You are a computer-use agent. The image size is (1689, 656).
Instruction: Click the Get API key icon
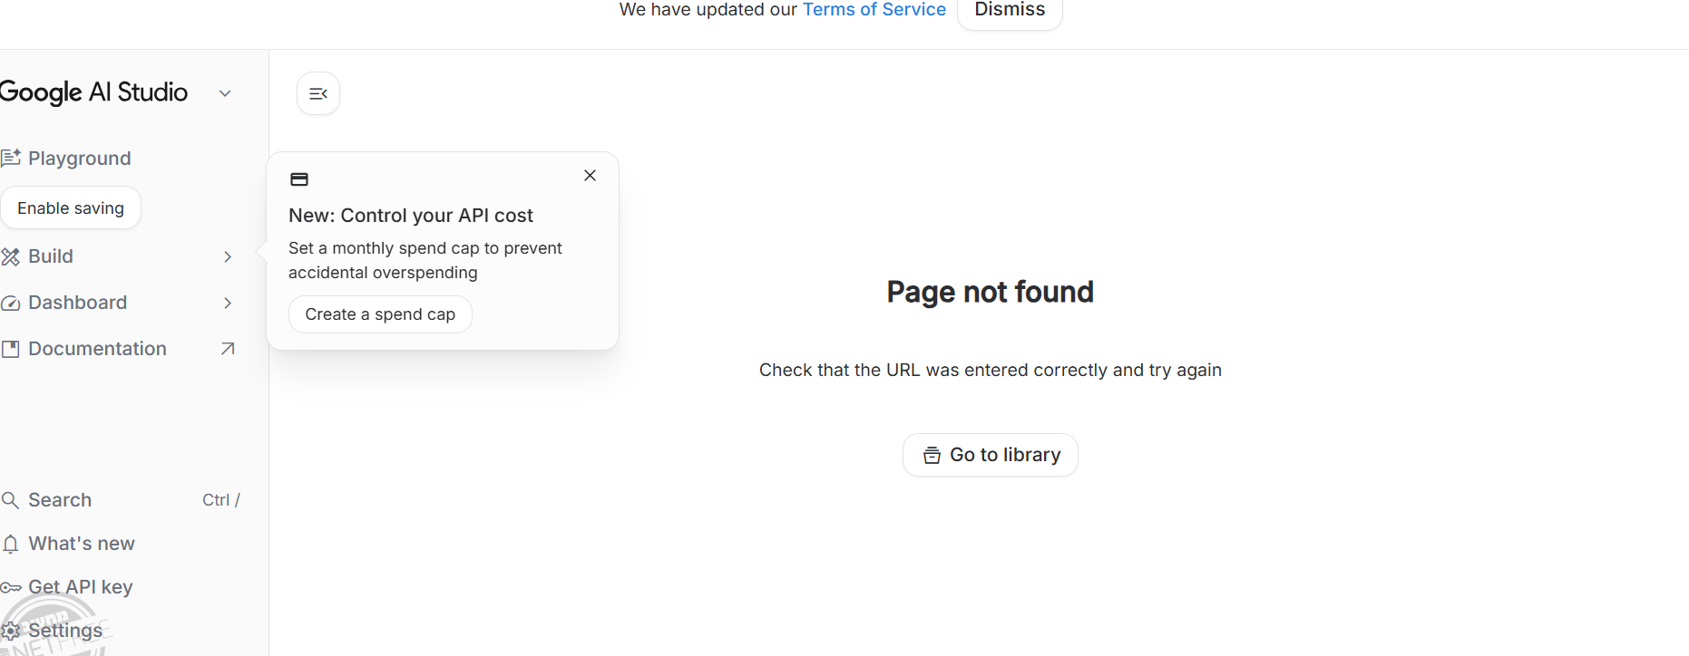[x=11, y=588]
